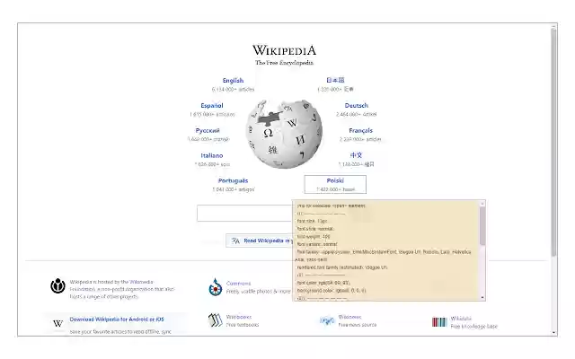Click the translate icon in language button
Viewport: 575px width, 359px height.
[235, 241]
